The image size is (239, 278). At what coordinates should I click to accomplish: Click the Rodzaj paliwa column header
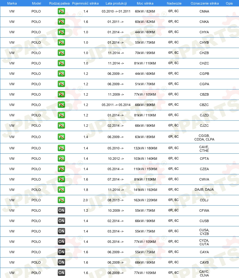point(59,3)
